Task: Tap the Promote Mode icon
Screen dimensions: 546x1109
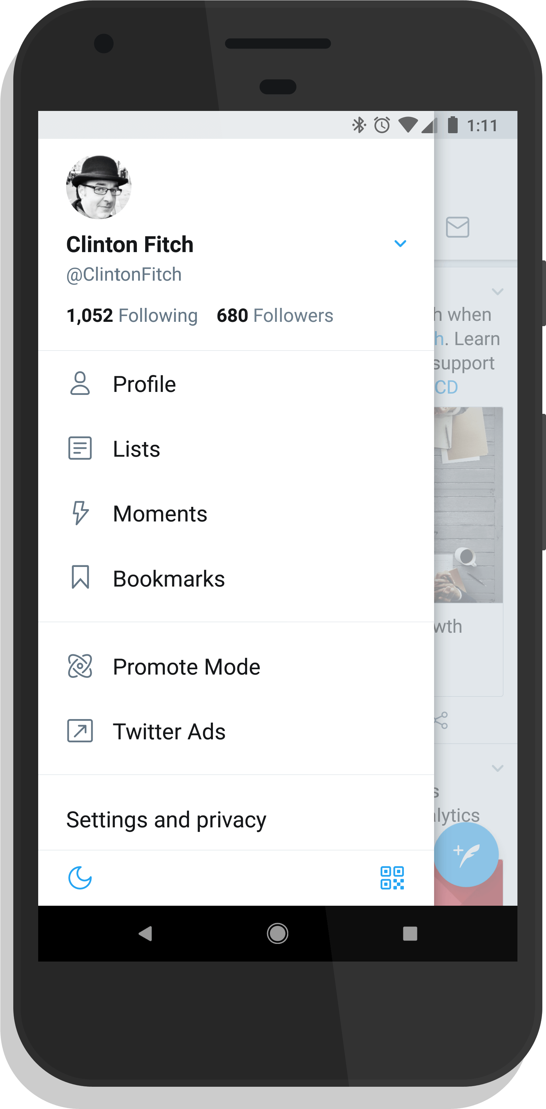Action: 80,666
